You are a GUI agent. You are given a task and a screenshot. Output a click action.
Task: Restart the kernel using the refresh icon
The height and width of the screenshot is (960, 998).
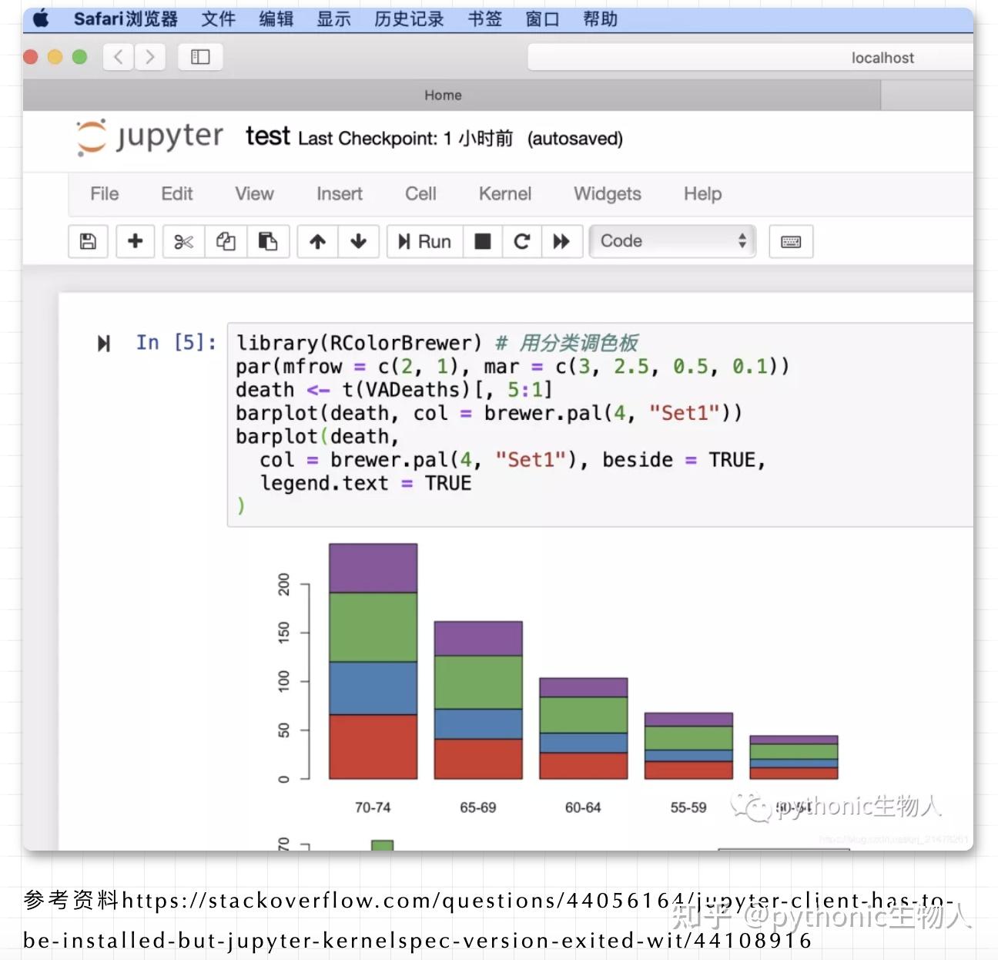pyautogui.click(x=522, y=241)
